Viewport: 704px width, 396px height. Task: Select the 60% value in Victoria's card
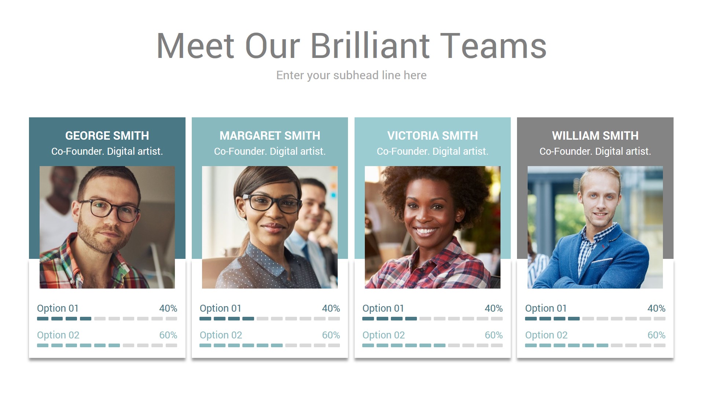pos(494,335)
